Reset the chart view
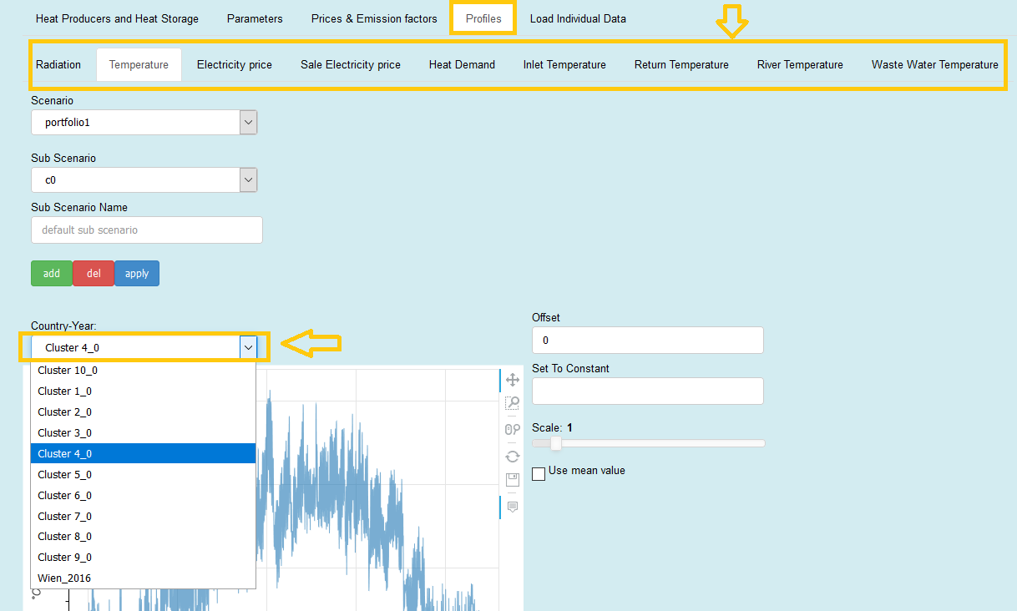The height and width of the screenshot is (611, 1017). pos(513,456)
